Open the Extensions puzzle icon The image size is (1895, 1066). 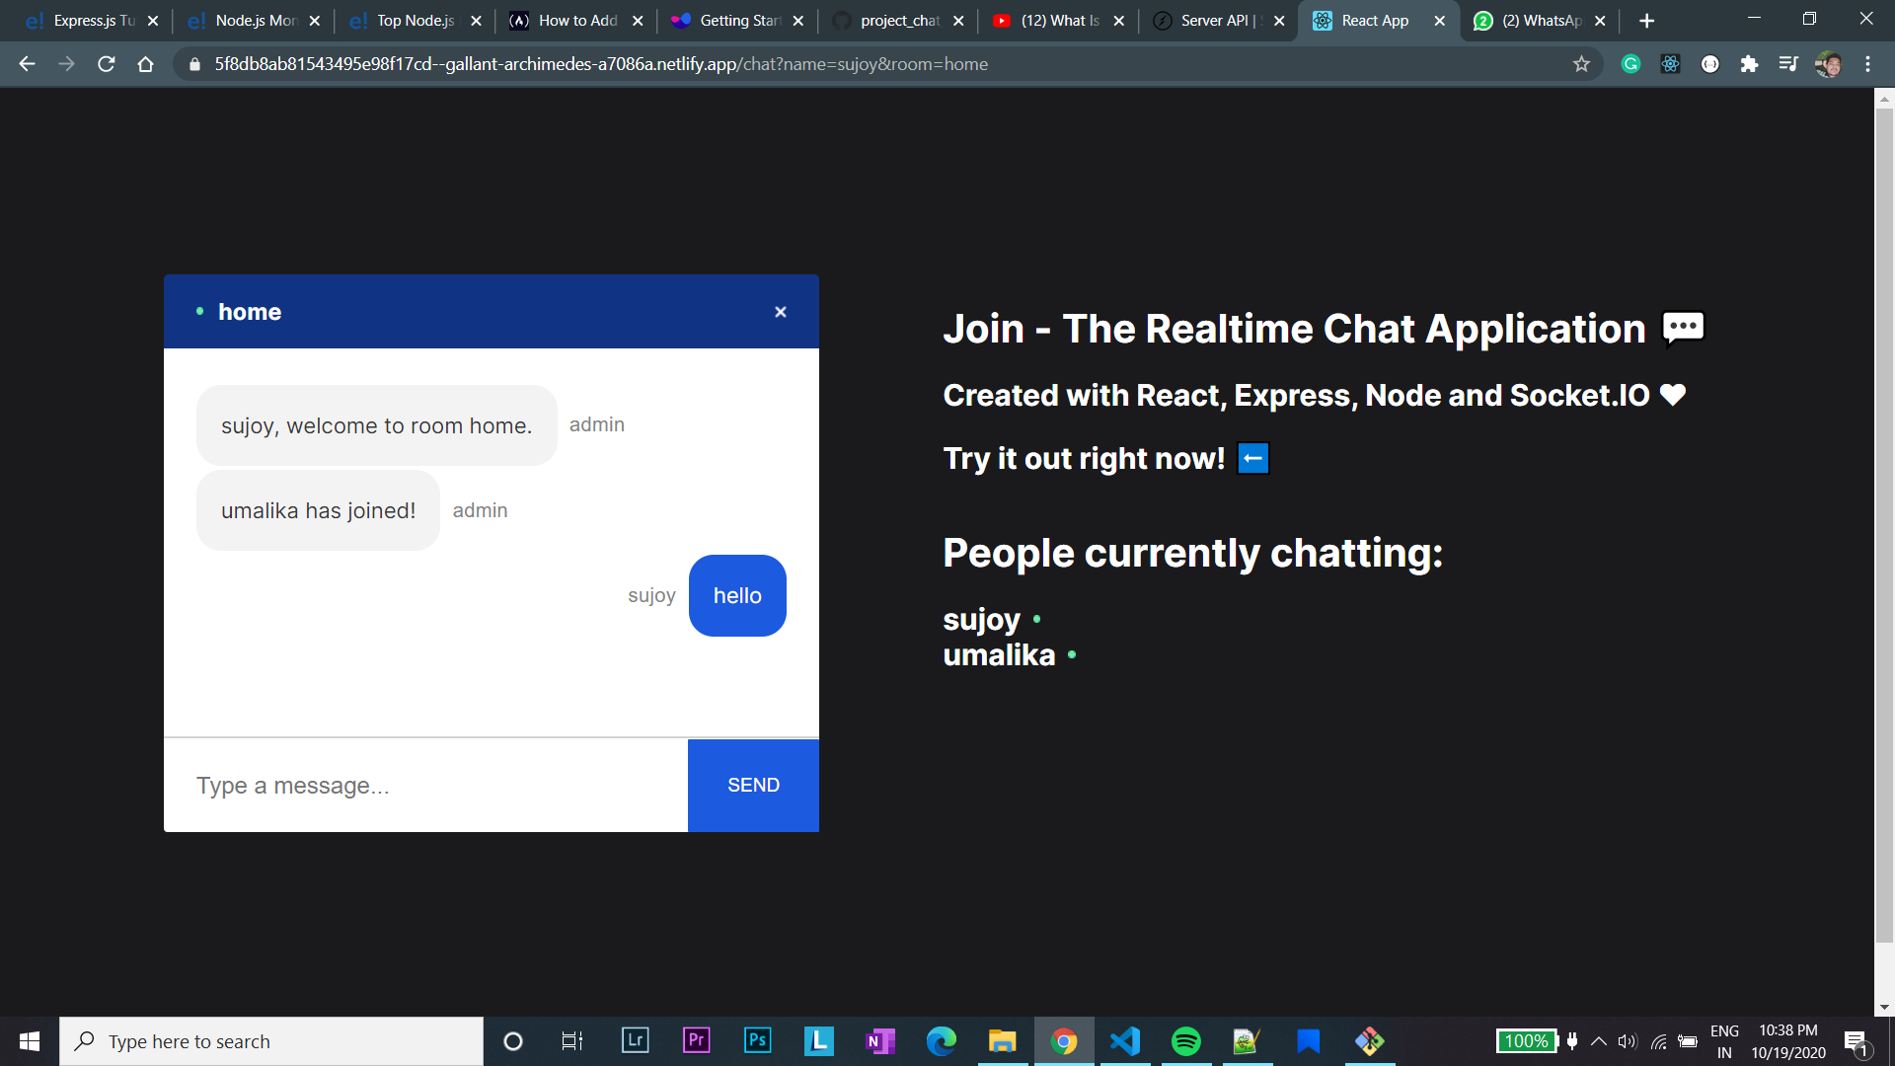click(x=1749, y=64)
